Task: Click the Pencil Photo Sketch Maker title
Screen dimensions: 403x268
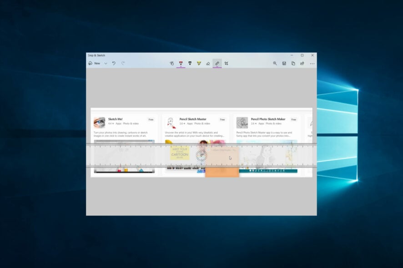Action: (268, 119)
